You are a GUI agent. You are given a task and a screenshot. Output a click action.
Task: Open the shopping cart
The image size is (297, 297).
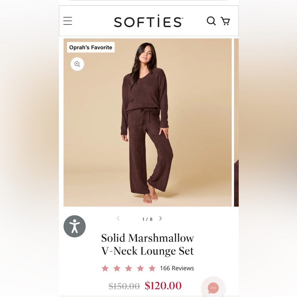[x=225, y=21]
